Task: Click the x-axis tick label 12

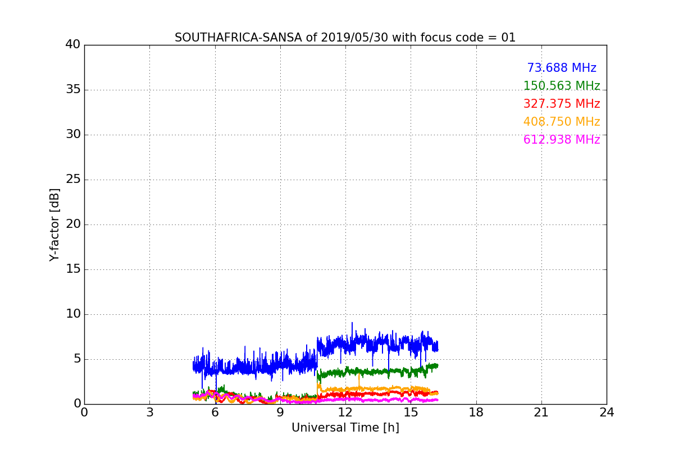Action: tap(345, 412)
